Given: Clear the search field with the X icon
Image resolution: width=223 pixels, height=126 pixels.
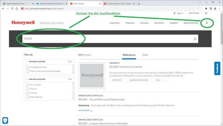Looking at the screenshot, I should (195, 39).
